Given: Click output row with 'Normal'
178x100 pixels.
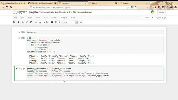Looking at the screenshot, I should tap(61, 56).
